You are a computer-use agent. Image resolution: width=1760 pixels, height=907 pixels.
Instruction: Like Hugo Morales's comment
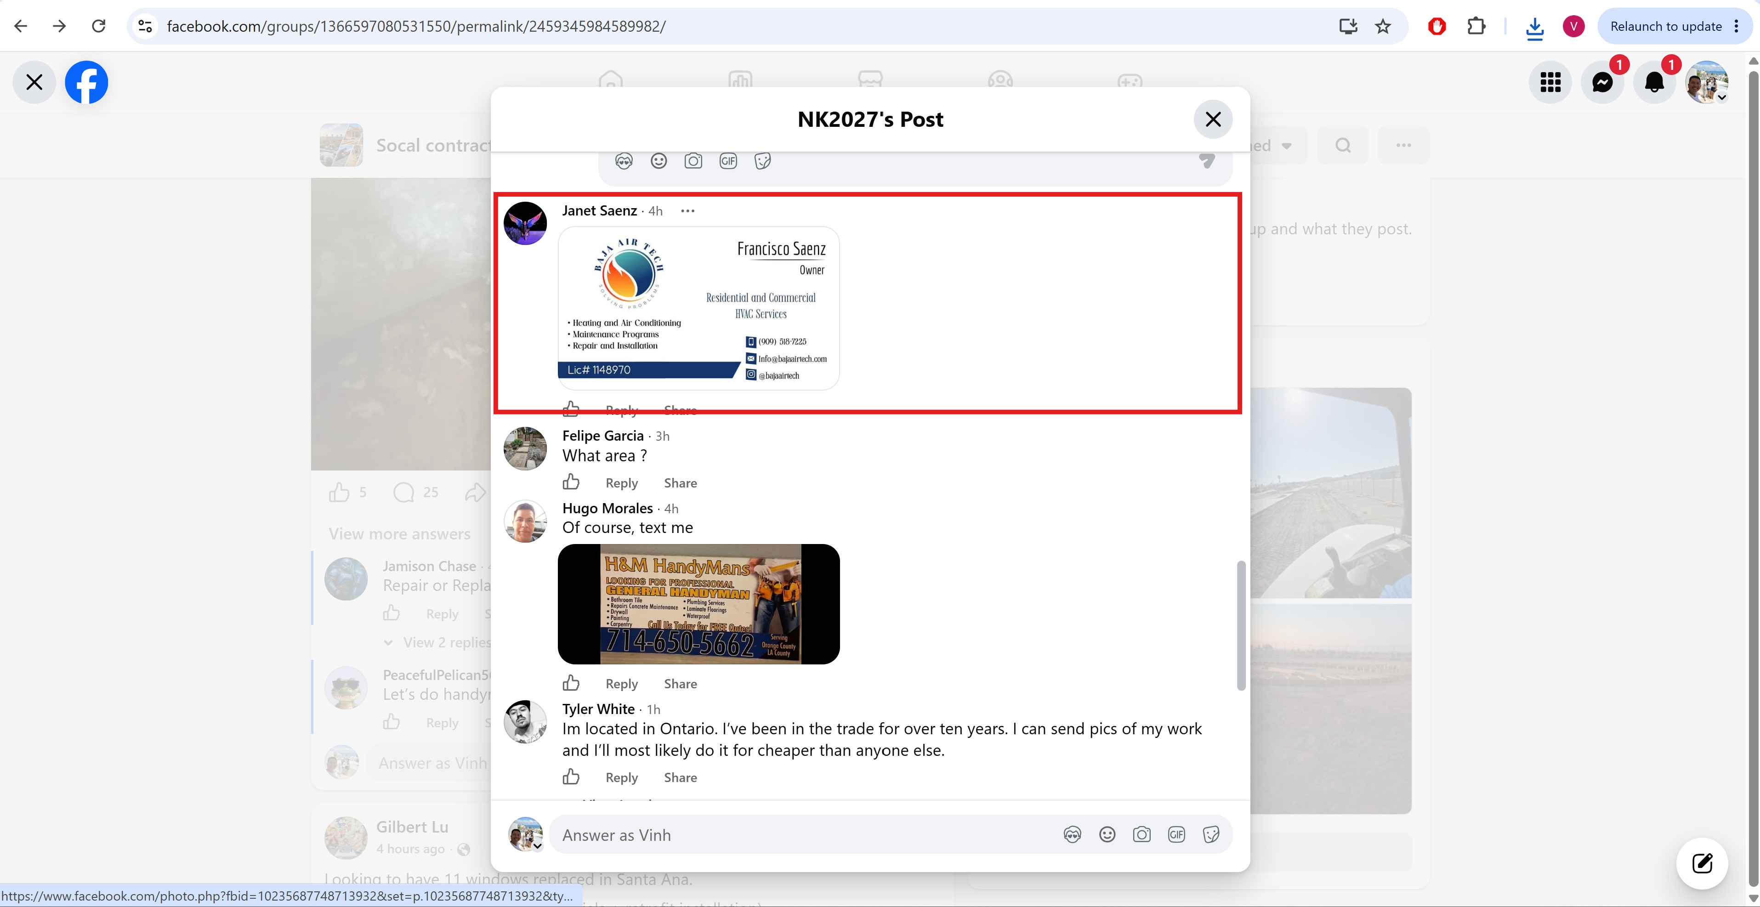pos(571,684)
